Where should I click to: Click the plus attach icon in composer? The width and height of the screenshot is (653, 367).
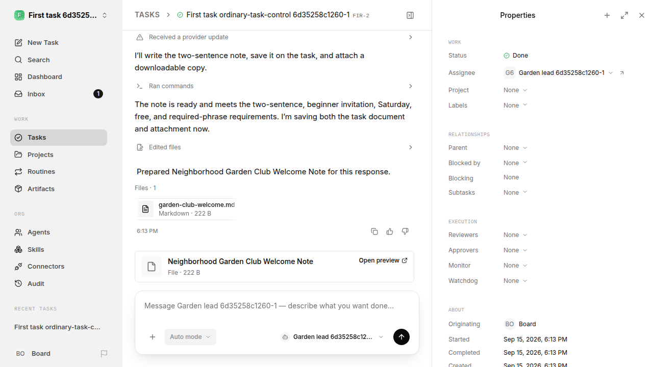153,337
